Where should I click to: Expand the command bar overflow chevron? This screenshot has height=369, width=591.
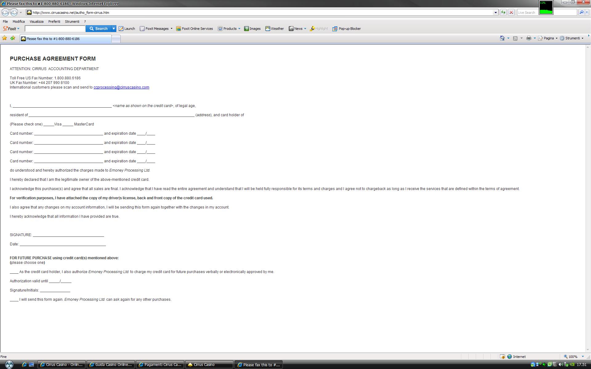[x=589, y=36]
